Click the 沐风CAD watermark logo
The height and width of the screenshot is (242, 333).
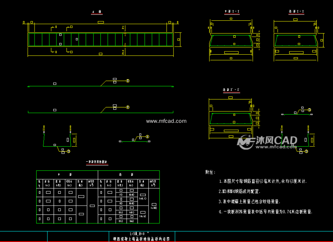268,141
